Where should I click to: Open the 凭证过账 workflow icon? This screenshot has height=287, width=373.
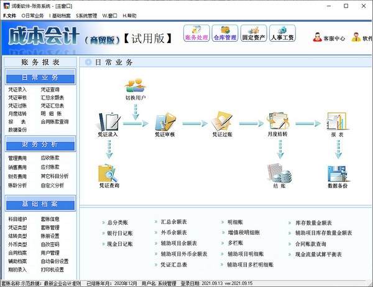(222, 121)
